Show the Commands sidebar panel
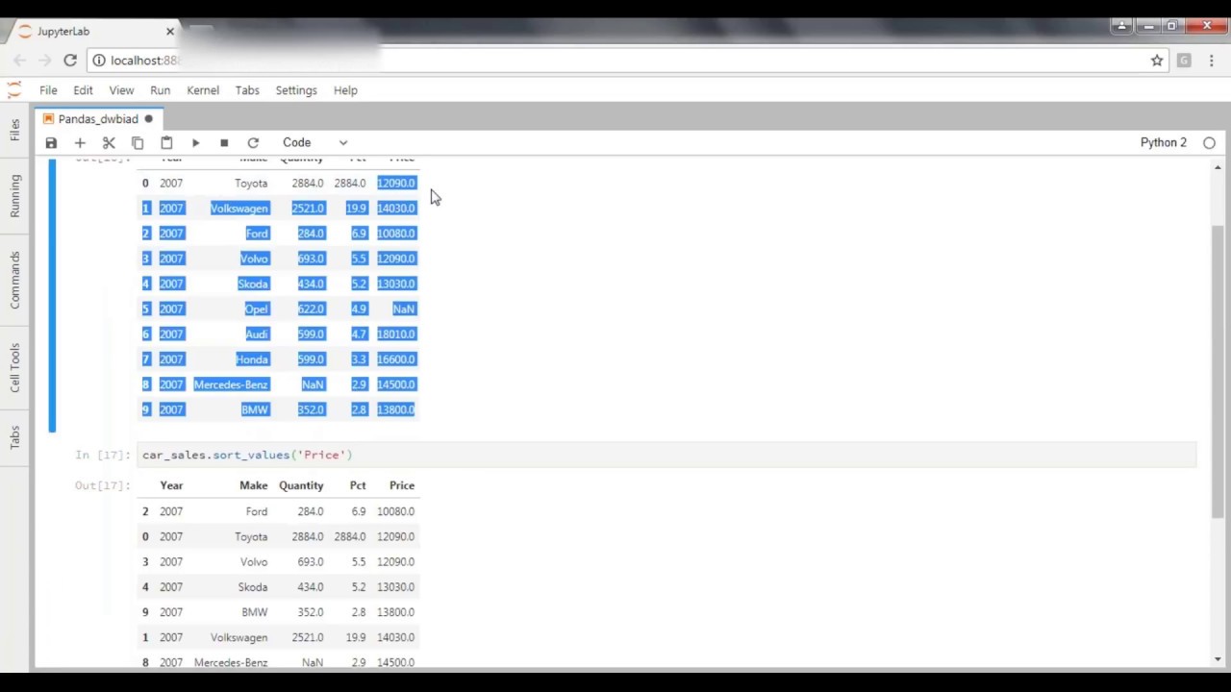 [14, 280]
